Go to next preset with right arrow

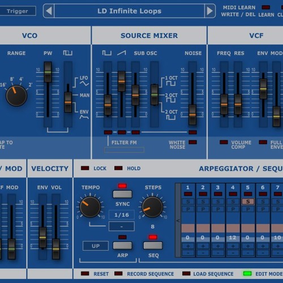click(210, 11)
